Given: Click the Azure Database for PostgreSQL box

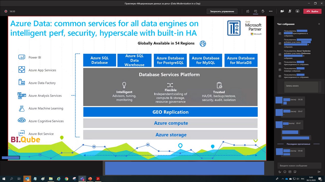Looking at the screenshot, I should (x=170, y=60).
